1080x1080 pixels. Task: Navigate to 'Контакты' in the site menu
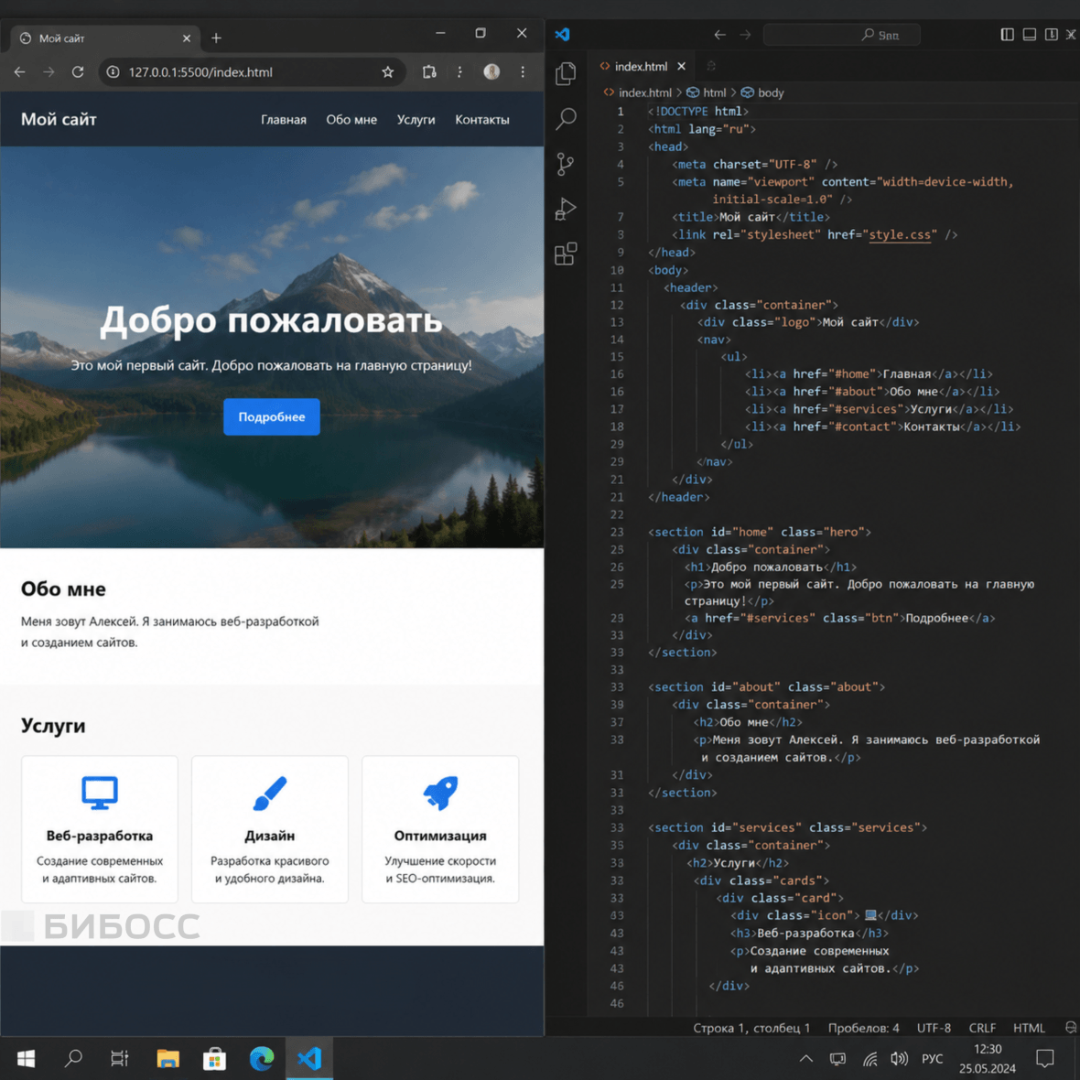[482, 119]
